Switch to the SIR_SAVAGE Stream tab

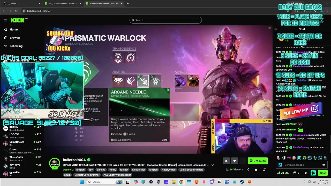(63, 4)
